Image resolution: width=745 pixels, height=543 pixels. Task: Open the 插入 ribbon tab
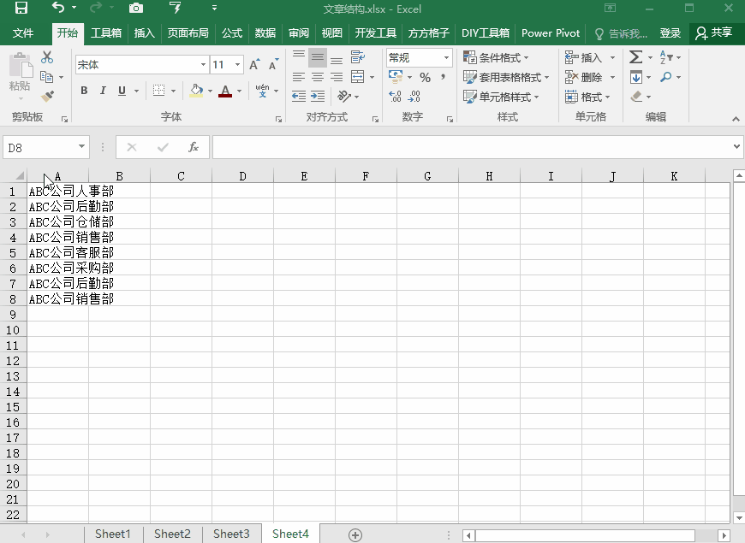[145, 33]
